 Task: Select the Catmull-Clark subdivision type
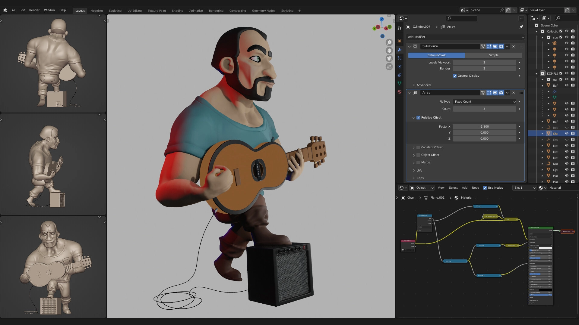tap(436, 55)
